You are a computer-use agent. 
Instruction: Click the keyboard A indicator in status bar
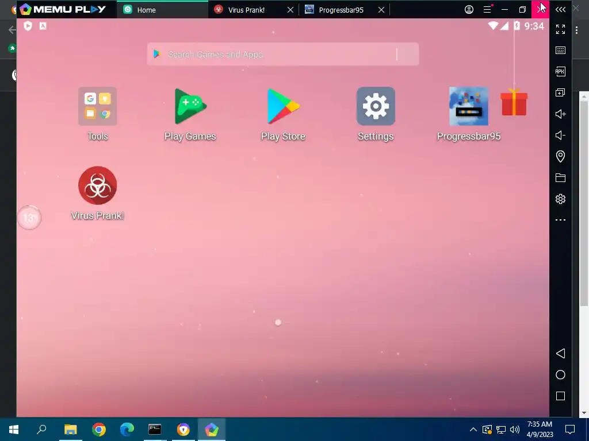[43, 26]
